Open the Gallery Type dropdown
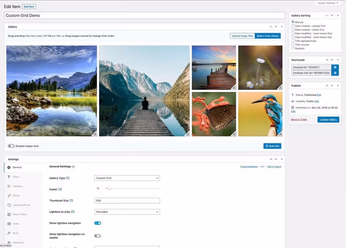Viewport: 346px width, 248px height. 127,178
